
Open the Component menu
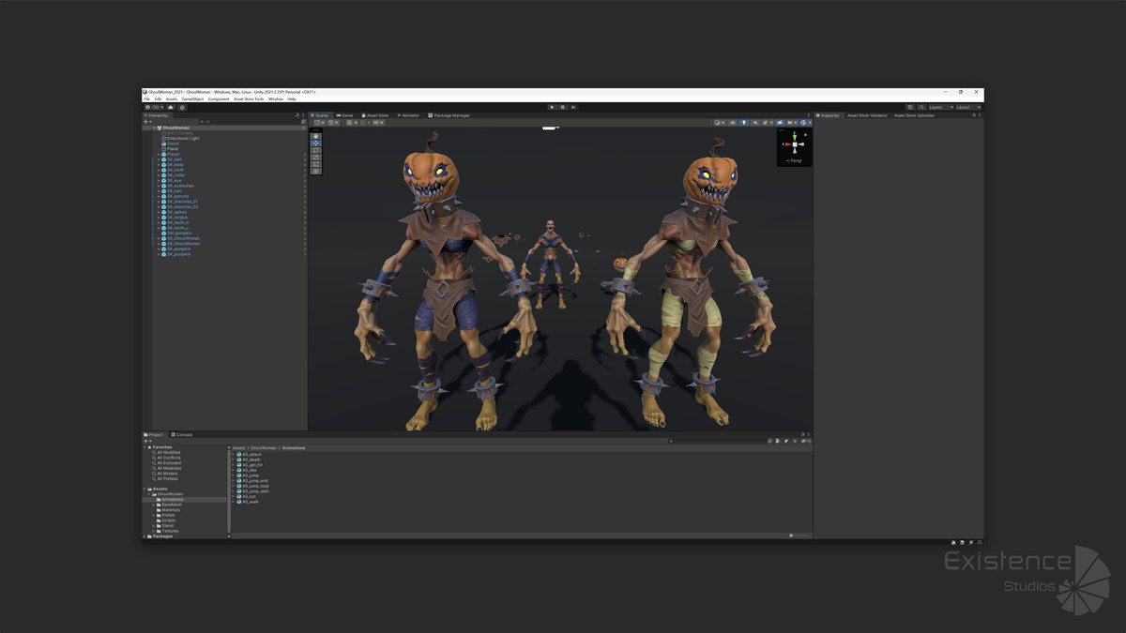(x=219, y=98)
